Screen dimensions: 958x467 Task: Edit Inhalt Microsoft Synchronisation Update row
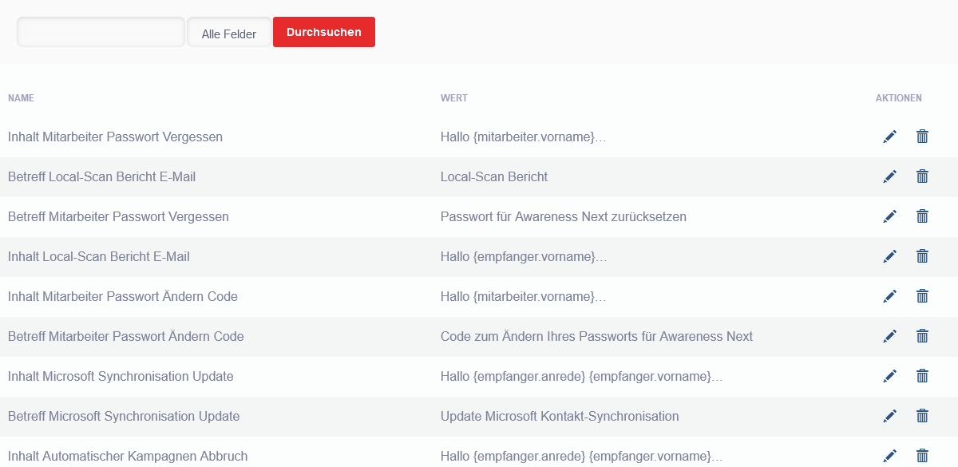(890, 376)
